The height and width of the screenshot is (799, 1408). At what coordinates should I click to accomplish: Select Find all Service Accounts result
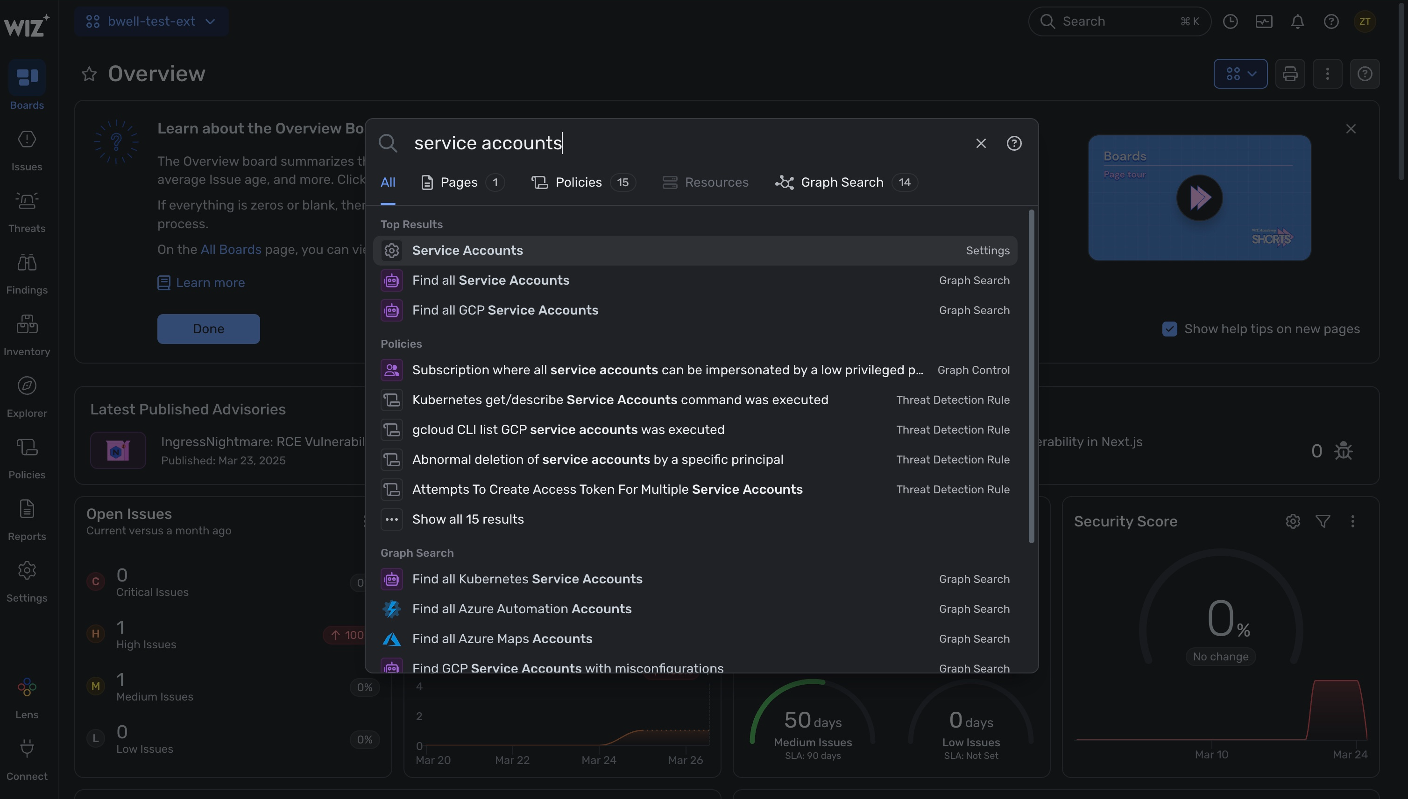click(x=695, y=280)
